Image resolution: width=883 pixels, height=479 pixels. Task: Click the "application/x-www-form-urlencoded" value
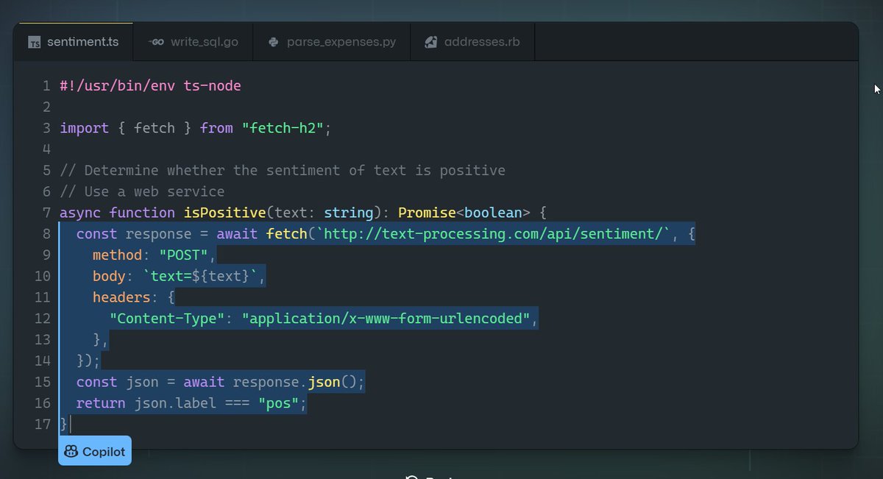pyautogui.click(x=386, y=319)
